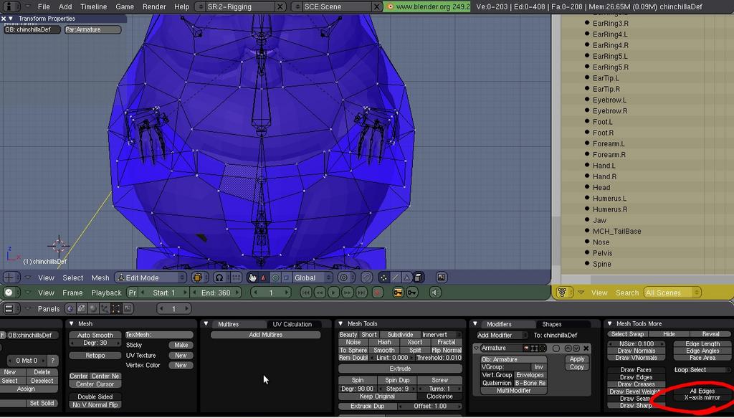Viewport: 734px width, 418px height.
Task: Open the draw type shading selector
Action: pos(200,277)
